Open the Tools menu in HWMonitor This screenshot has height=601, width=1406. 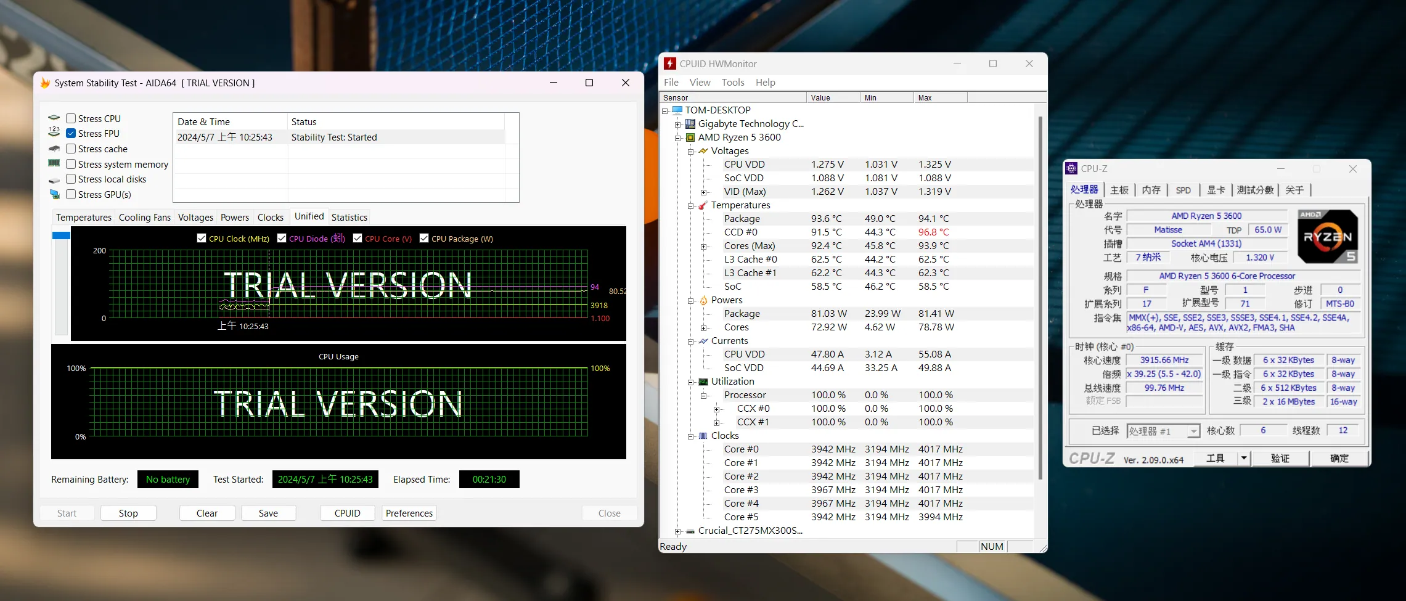click(x=733, y=82)
